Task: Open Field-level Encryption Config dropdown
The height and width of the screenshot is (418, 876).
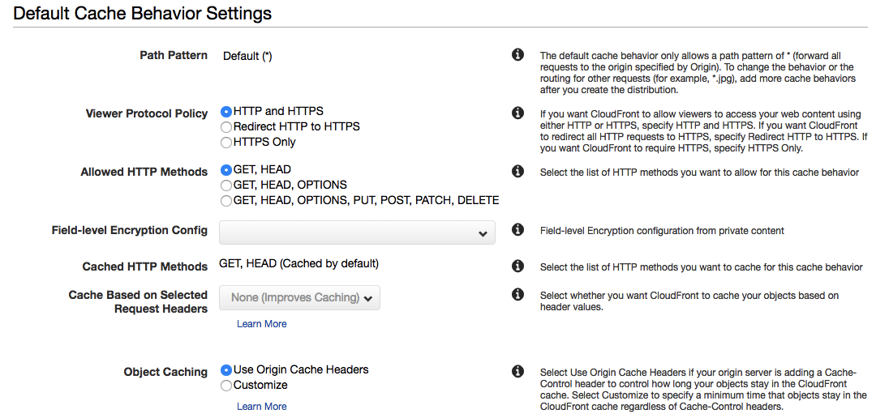Action: [357, 232]
